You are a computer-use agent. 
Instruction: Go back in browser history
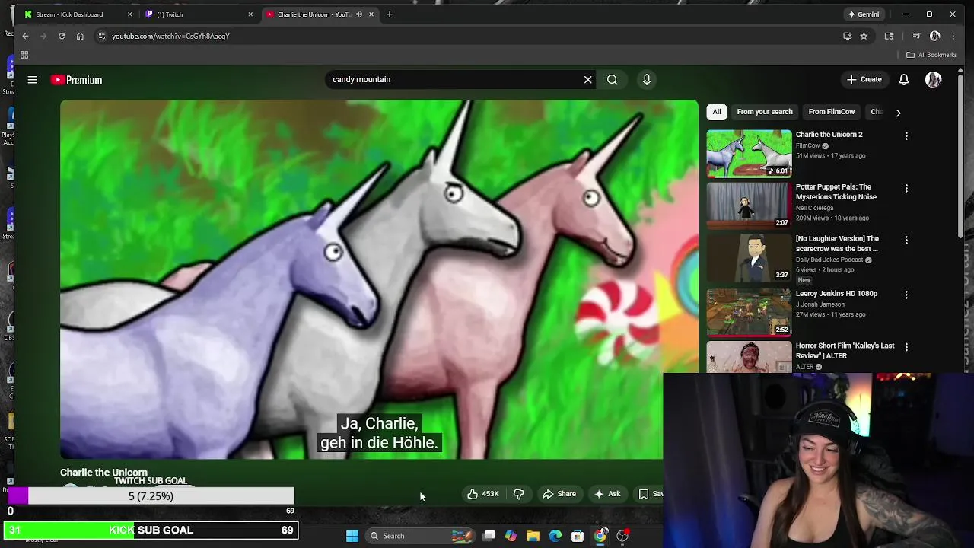25,36
